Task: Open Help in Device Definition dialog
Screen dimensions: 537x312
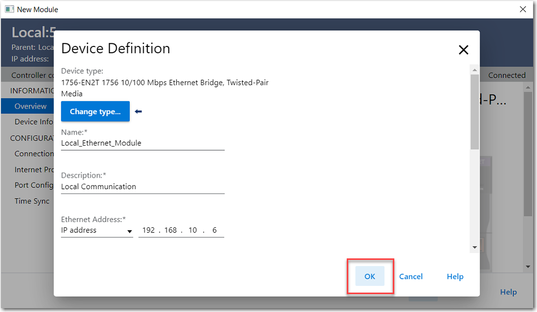Action: coord(455,276)
